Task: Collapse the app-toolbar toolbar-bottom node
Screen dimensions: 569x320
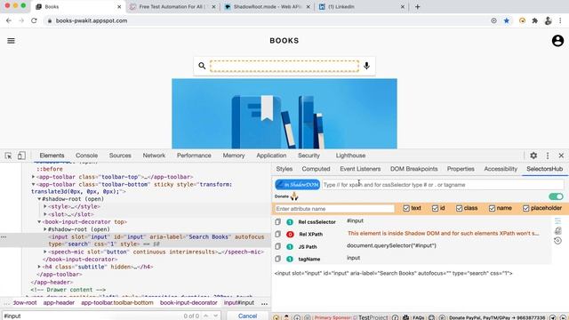Action: [x=34, y=184]
